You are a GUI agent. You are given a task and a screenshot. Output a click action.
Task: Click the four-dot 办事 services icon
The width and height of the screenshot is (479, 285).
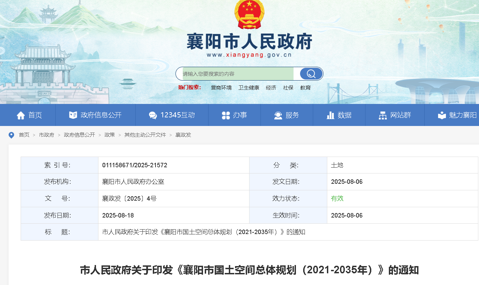click(226, 115)
